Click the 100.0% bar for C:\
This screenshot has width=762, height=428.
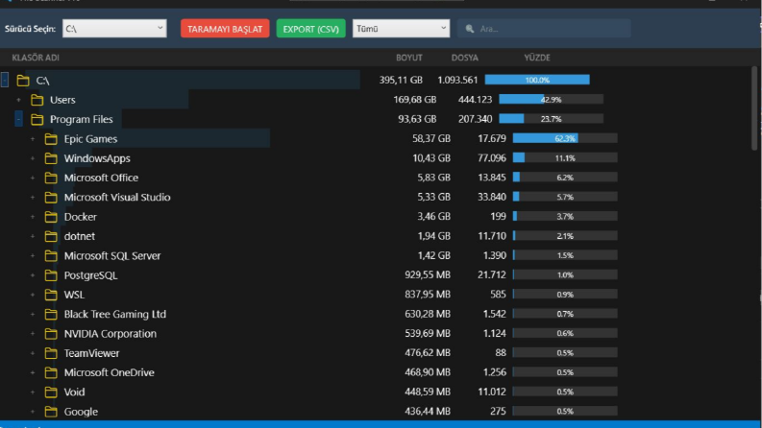(x=537, y=80)
